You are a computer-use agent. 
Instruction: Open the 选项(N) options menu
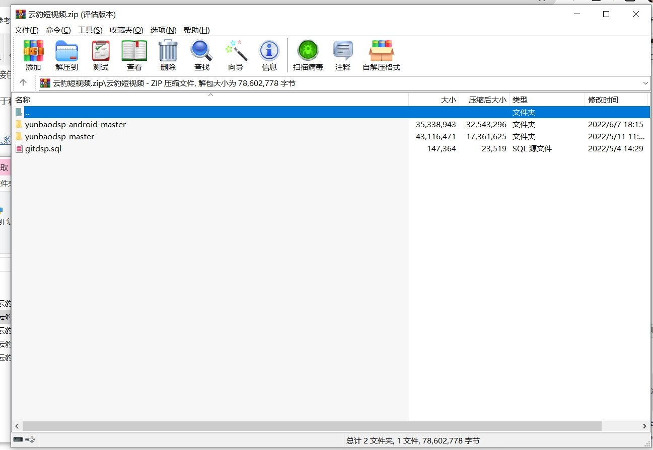[x=163, y=30]
